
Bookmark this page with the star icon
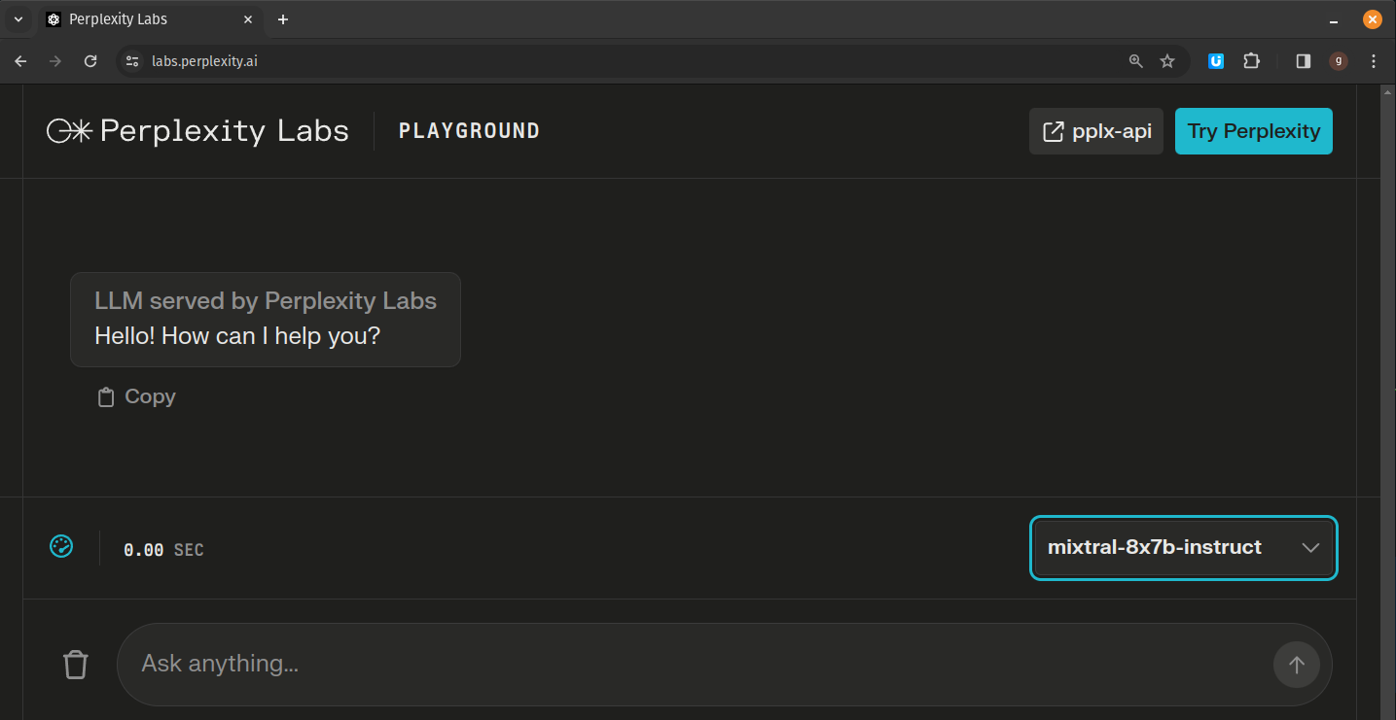(1167, 61)
